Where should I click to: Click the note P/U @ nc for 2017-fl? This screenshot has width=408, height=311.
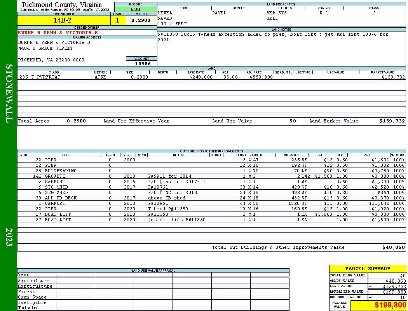pyautogui.click(x=177, y=182)
